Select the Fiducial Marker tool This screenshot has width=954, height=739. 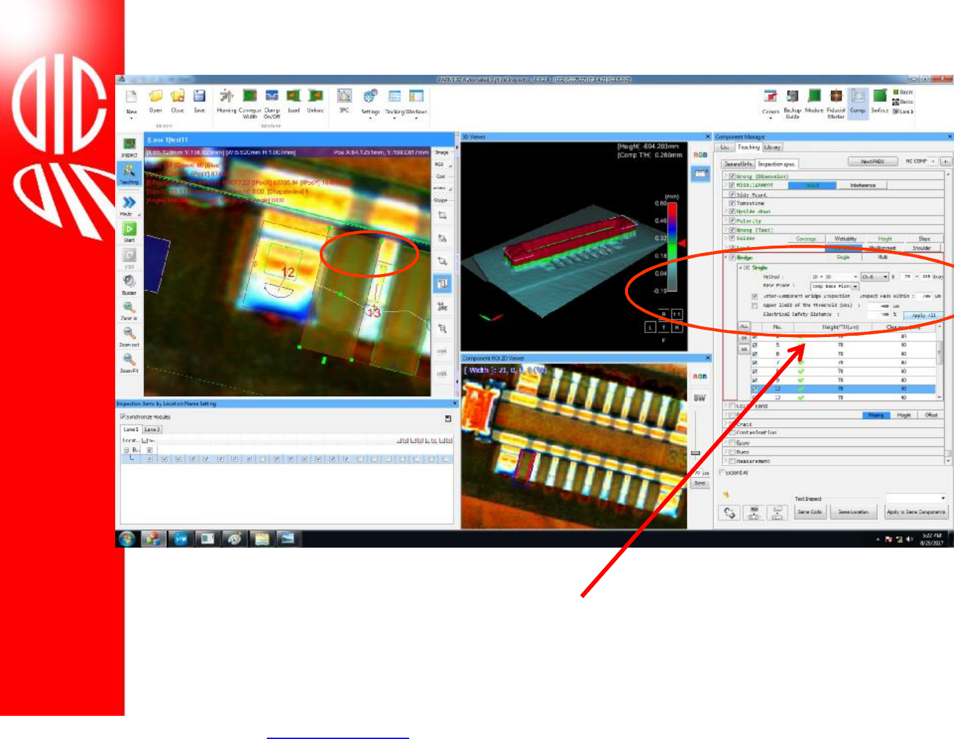[836, 103]
